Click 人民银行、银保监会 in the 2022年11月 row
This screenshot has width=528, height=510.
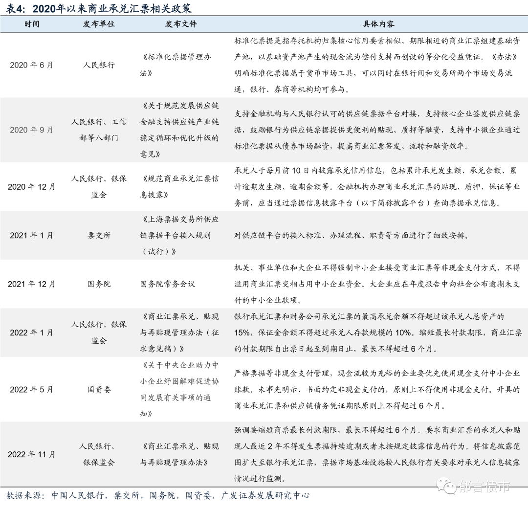pos(99,454)
